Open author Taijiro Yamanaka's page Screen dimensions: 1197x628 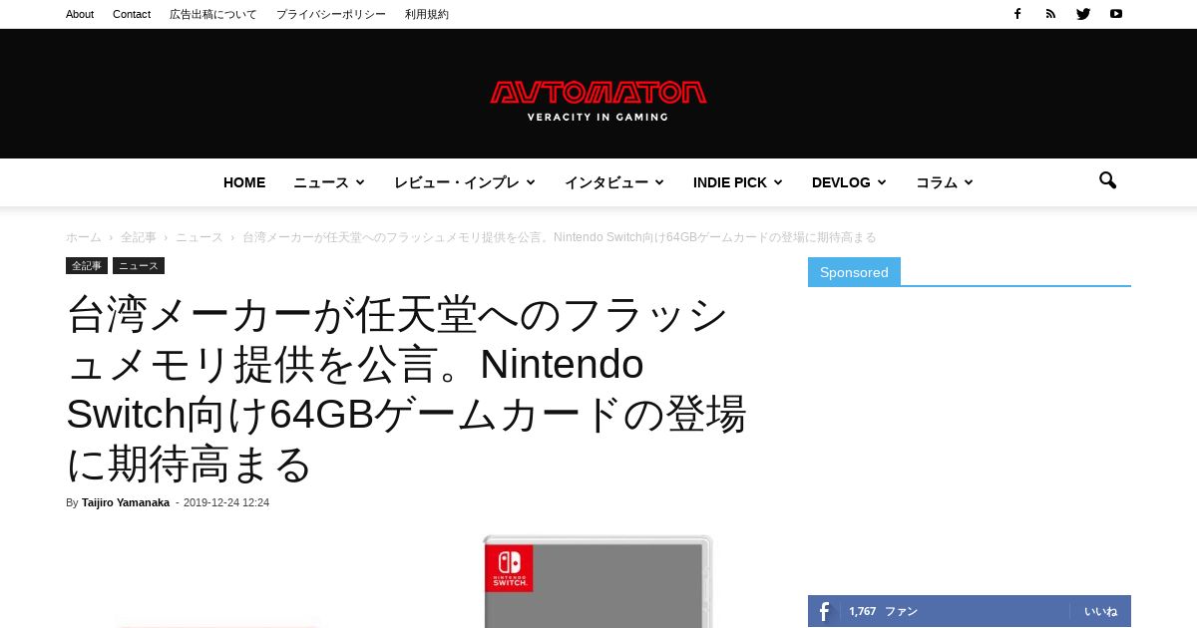coord(126,502)
